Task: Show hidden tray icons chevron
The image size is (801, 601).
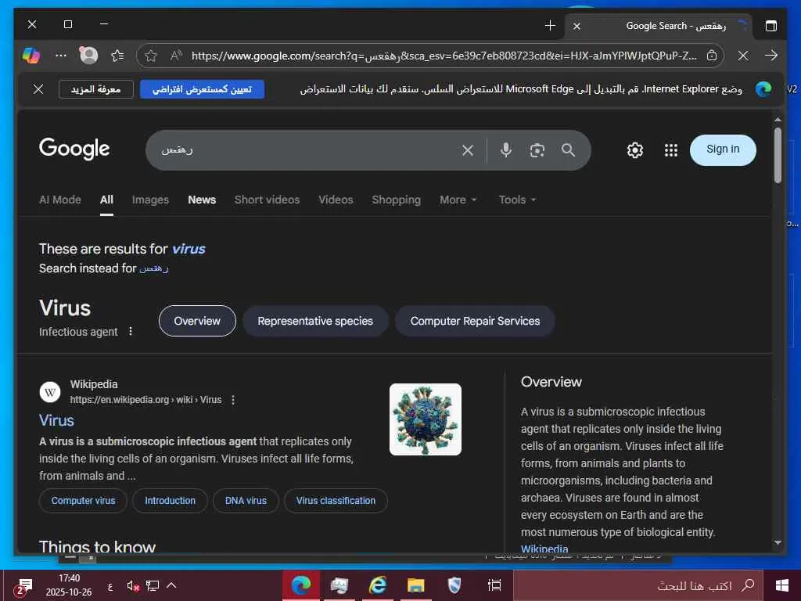Action: [x=171, y=585]
